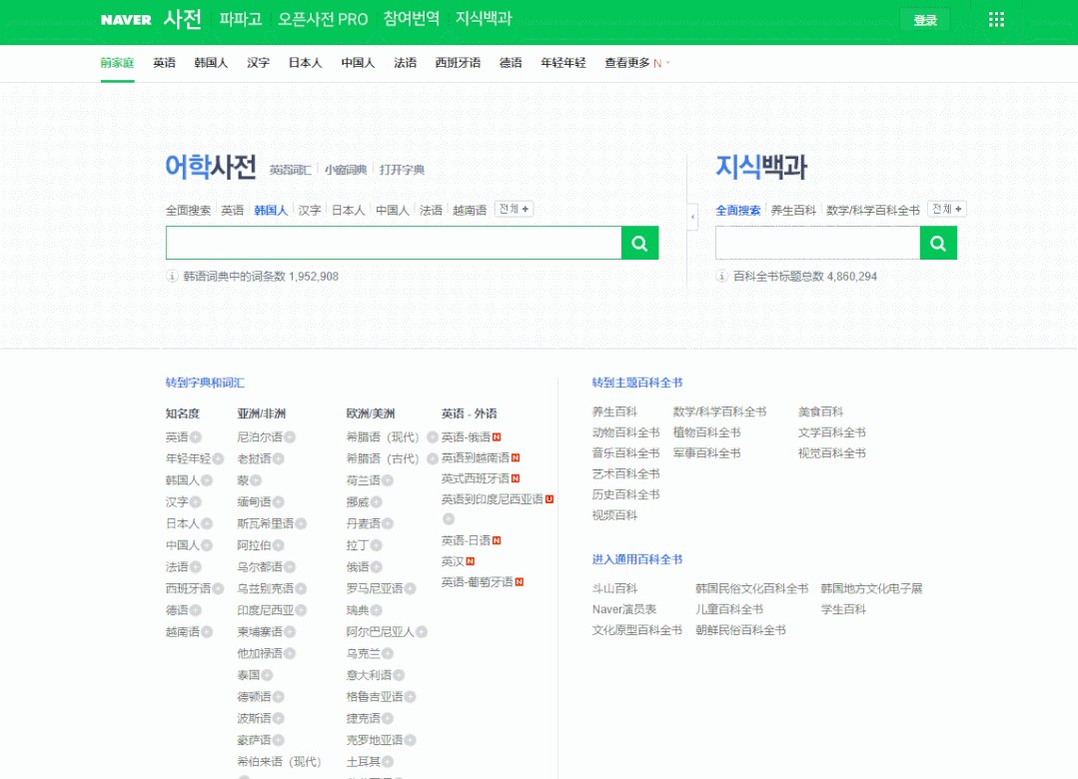This screenshot has height=779, width=1078.
Task: Expand 전체 + in the encyclopedia search section
Action: tap(946, 210)
